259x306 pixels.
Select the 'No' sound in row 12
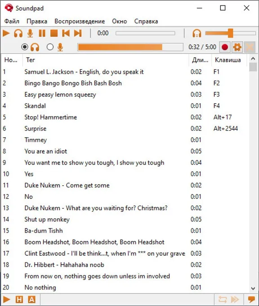click(125, 197)
